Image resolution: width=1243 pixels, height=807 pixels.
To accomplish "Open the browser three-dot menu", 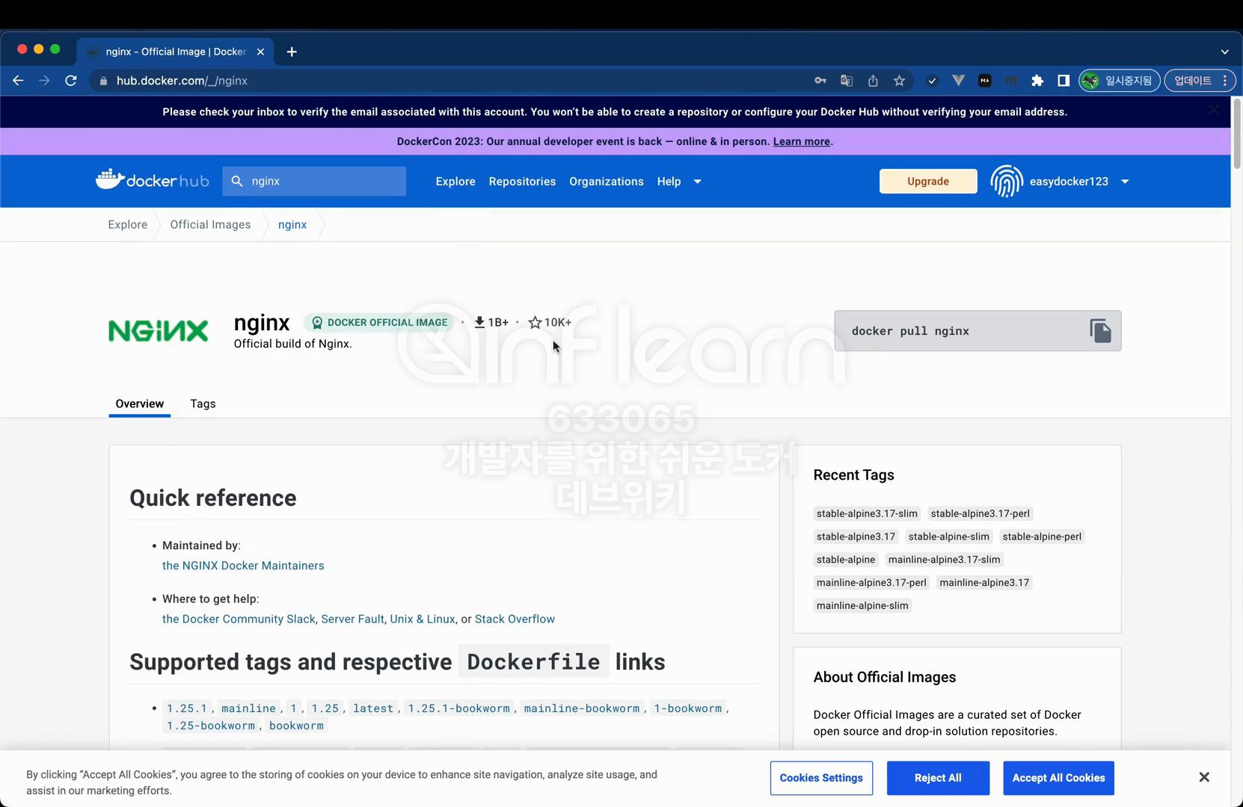I will 1225,81.
